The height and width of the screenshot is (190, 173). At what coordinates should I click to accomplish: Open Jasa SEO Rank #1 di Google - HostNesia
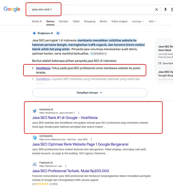click(x=65, y=118)
